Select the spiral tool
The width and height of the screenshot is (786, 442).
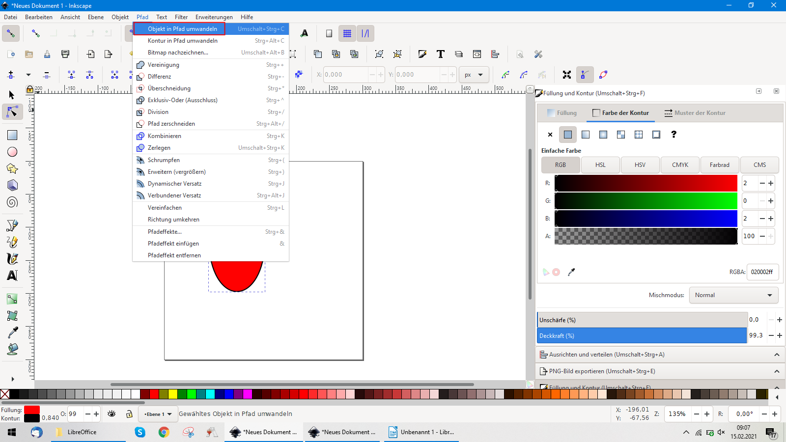point(12,202)
